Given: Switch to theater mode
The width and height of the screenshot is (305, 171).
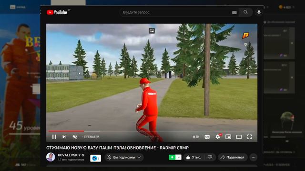Looking at the screenshot, I should (x=239, y=137).
